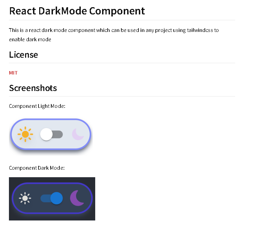This screenshot has height=227, width=254.
Task: Open the MIT license link
Action: 13,73
